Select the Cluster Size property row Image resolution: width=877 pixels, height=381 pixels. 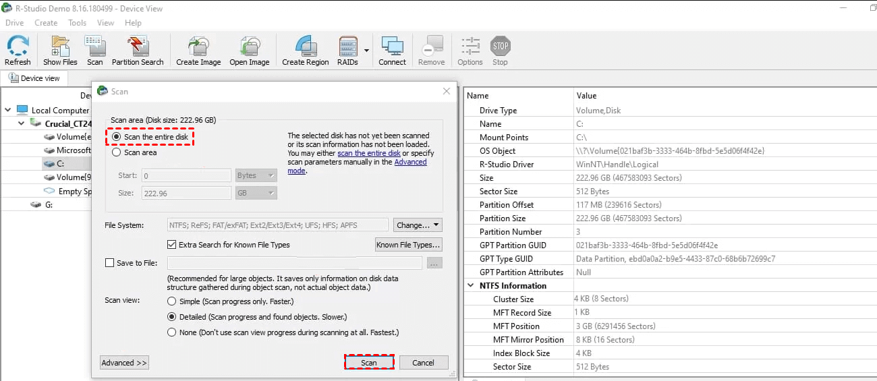pyautogui.click(x=671, y=299)
